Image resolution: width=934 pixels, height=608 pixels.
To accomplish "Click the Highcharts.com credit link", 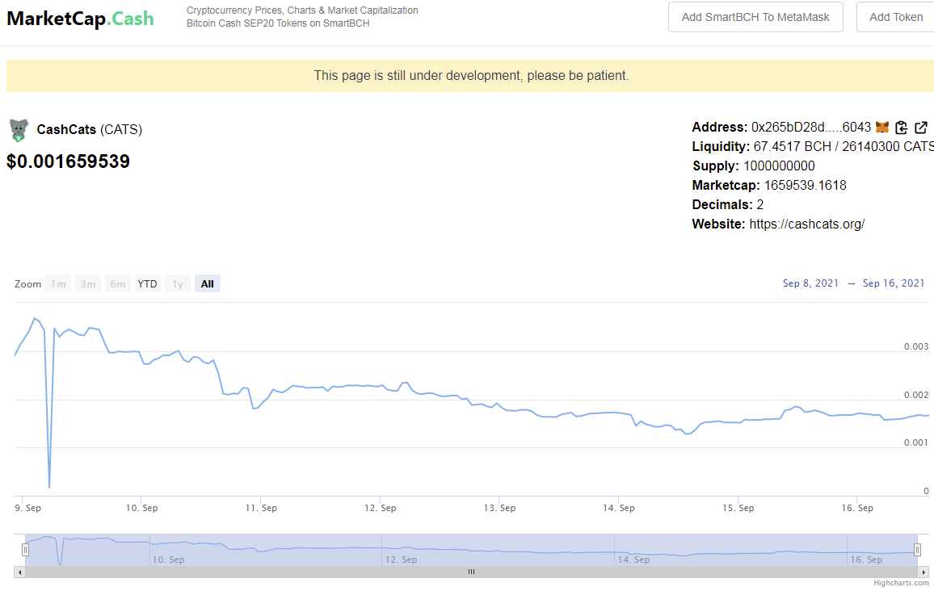I will (901, 583).
